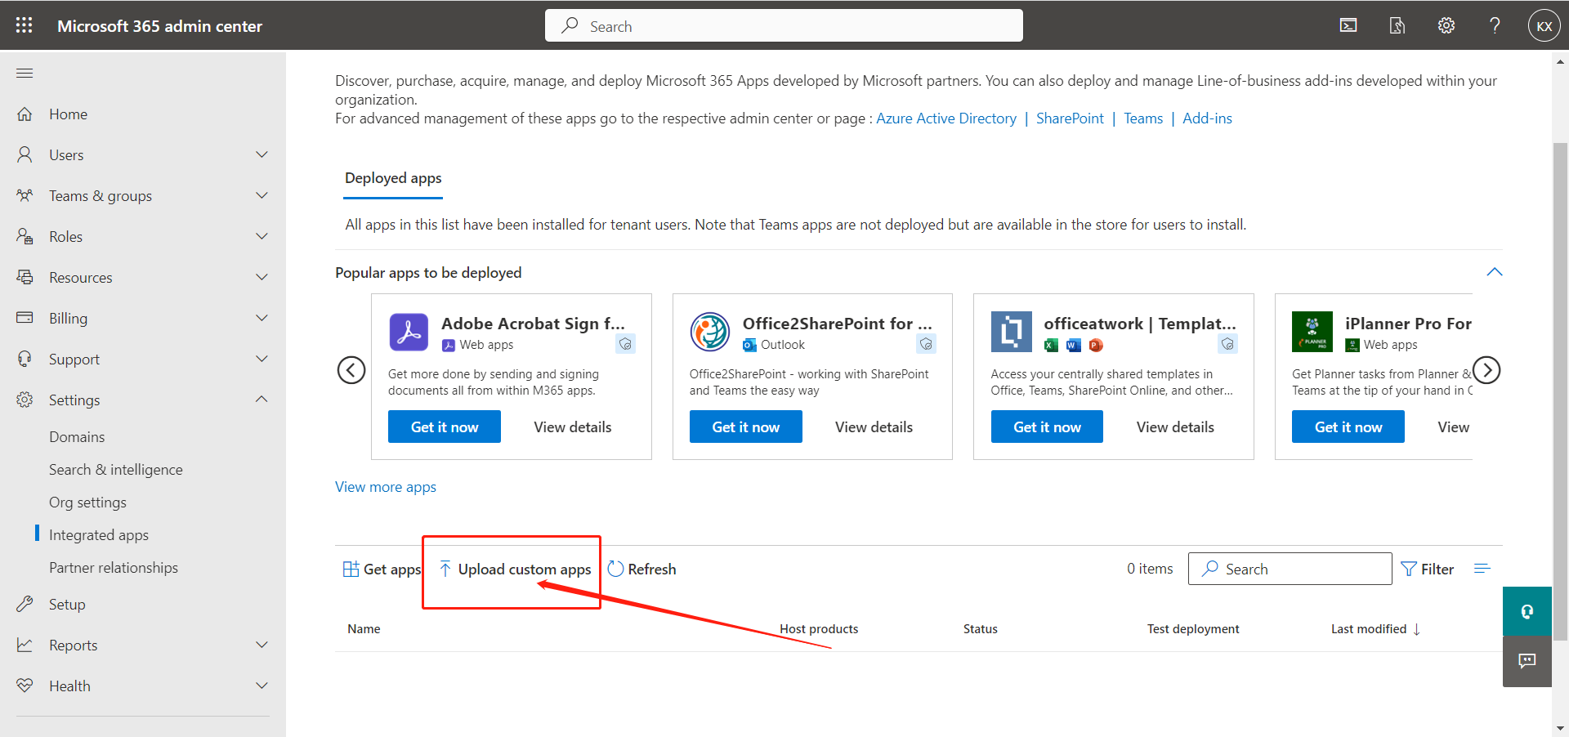The height and width of the screenshot is (737, 1569).
Task: Open the document icon in the top bar
Action: click(x=1397, y=25)
